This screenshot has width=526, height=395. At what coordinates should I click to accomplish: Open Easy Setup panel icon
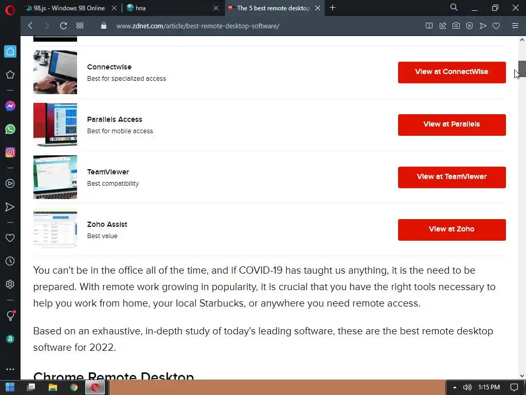(515, 26)
